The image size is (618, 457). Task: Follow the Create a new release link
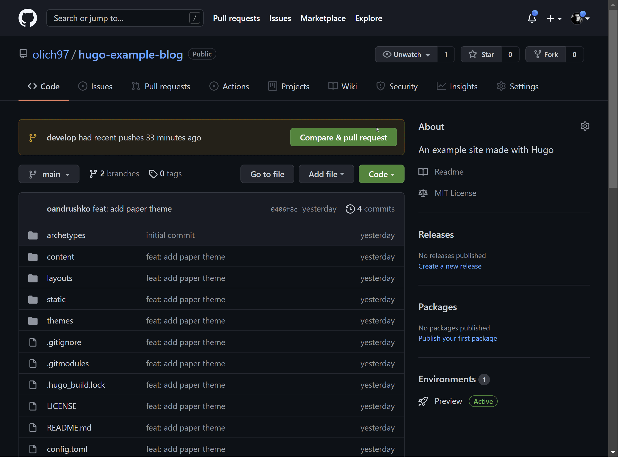[450, 266]
